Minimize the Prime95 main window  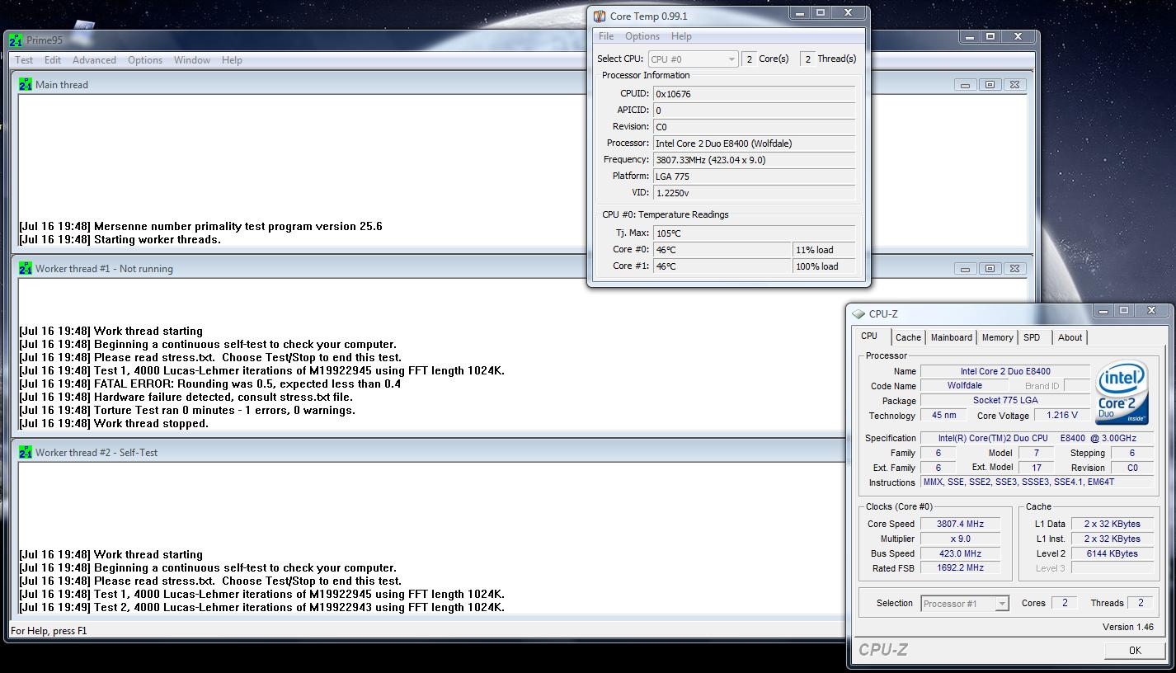point(969,37)
